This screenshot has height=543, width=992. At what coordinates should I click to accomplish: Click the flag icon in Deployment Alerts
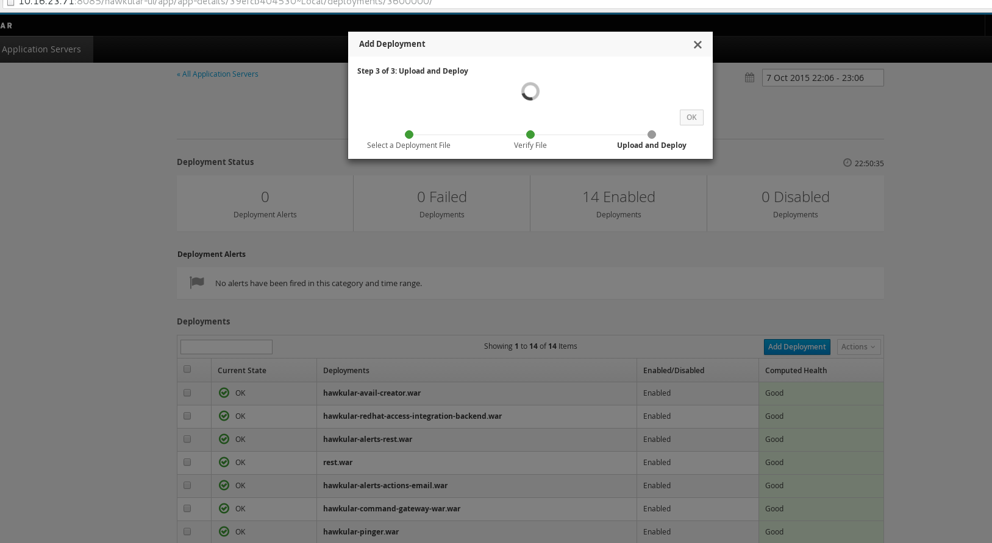197,282
